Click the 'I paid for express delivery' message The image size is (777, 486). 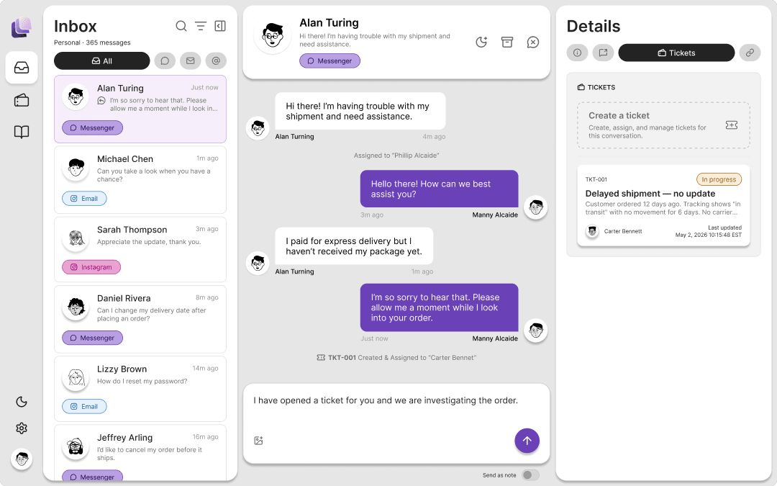[354, 246]
